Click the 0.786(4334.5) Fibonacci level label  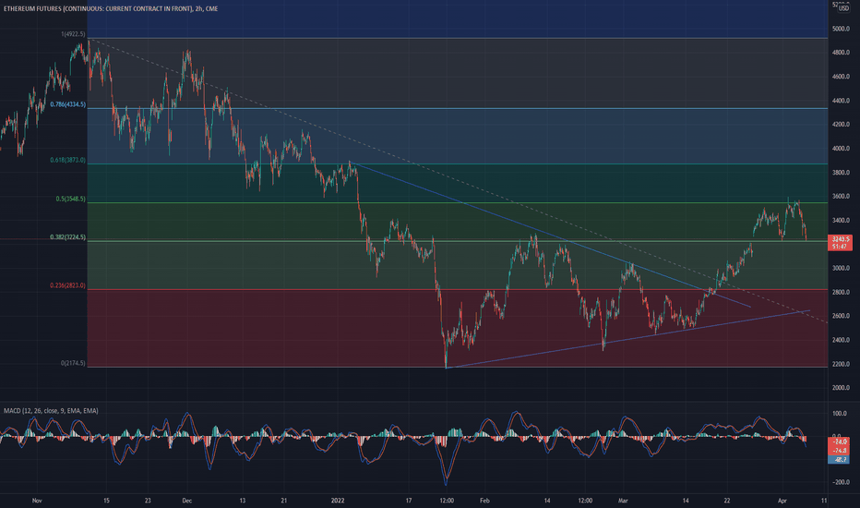coord(68,104)
